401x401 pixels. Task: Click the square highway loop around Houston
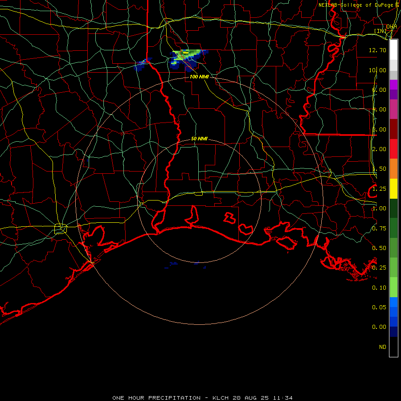(x=61, y=229)
